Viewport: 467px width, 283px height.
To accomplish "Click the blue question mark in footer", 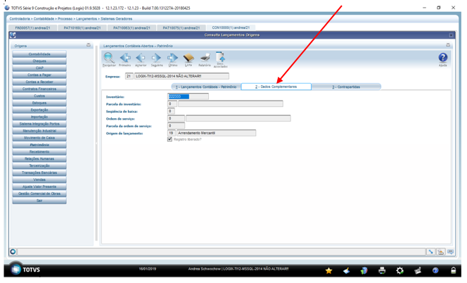I will tap(435, 270).
